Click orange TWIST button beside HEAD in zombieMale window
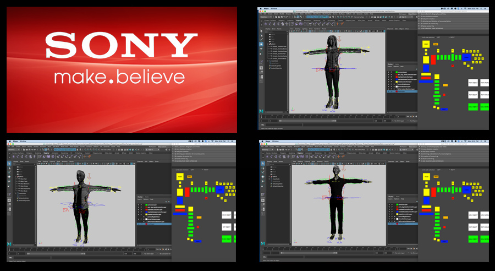The width and height of the screenshot is (495, 271). coord(436,177)
